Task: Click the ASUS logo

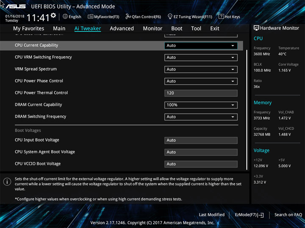Action: click(x=16, y=7)
